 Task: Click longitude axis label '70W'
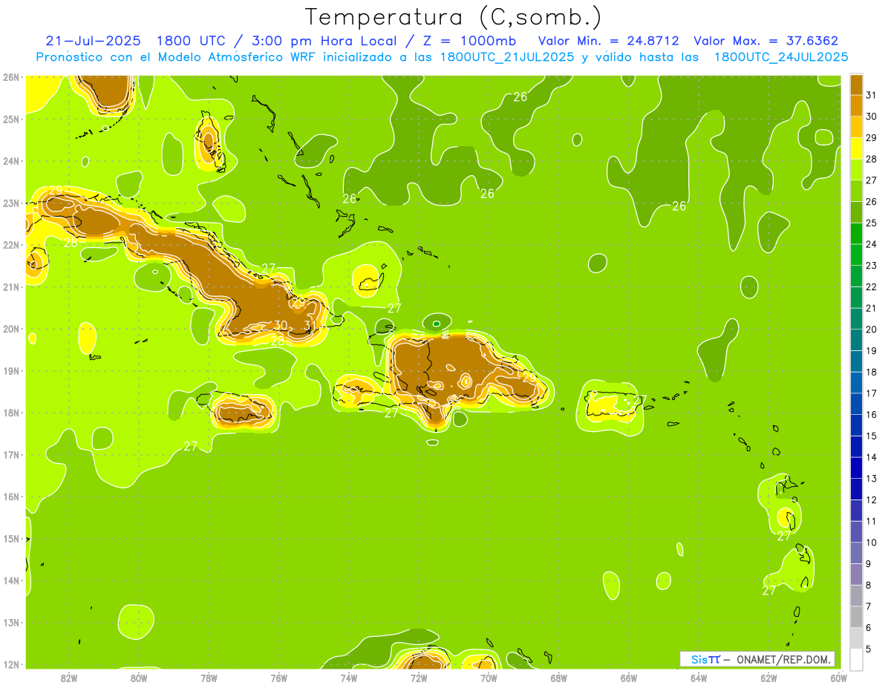click(489, 678)
